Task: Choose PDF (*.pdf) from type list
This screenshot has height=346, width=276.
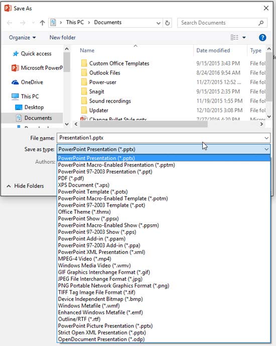Action: tap(71, 179)
